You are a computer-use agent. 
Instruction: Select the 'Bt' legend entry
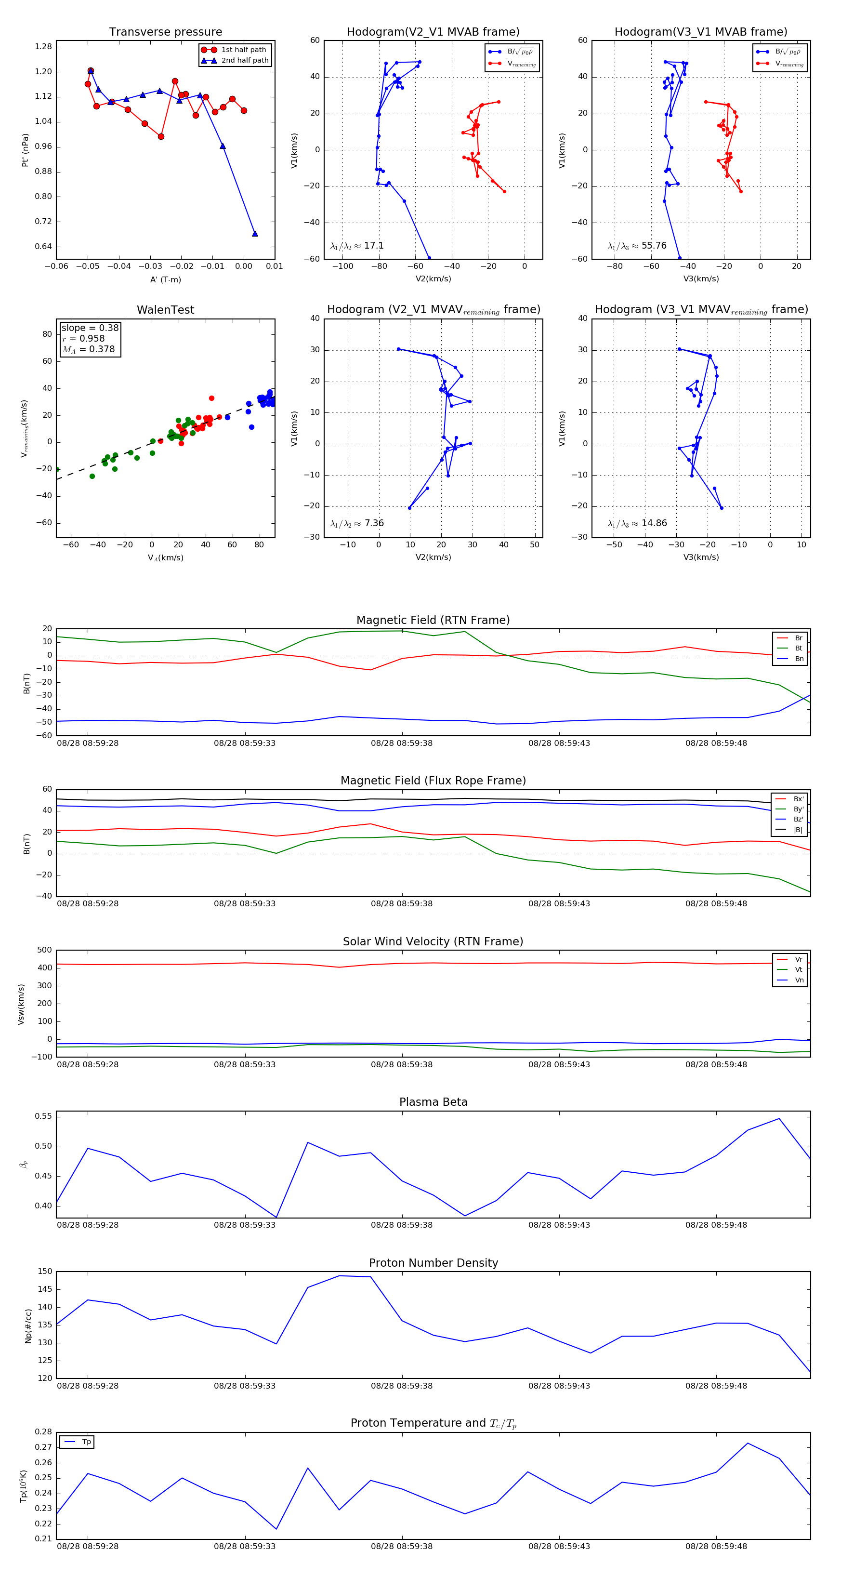pyautogui.click(x=790, y=648)
